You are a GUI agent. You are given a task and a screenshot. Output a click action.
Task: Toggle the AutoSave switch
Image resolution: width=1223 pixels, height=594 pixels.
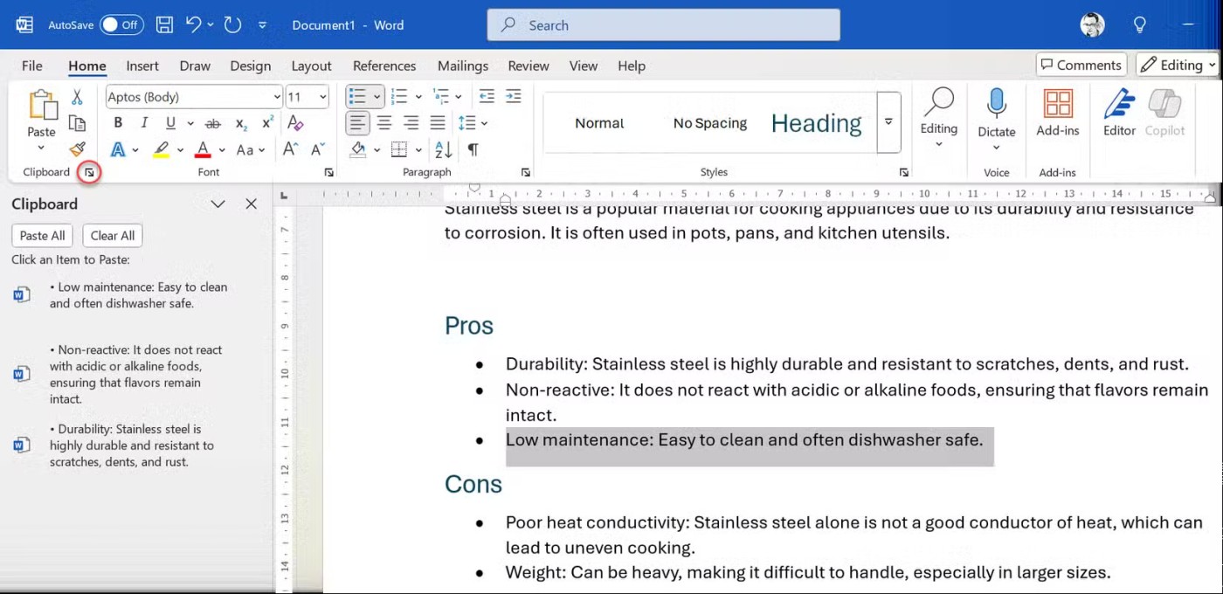(x=121, y=25)
